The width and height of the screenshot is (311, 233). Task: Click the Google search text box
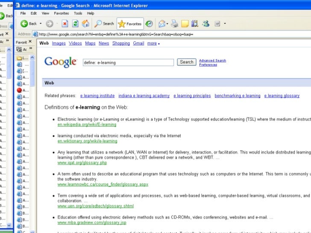pos(128,62)
